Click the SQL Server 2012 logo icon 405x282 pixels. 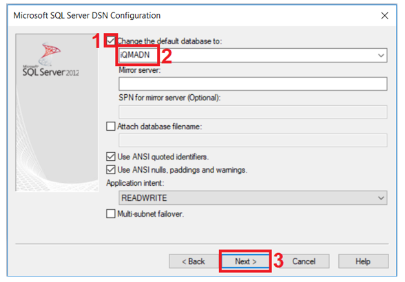click(50, 54)
